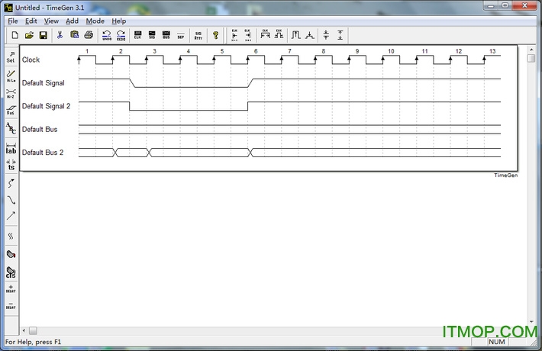
Task: Click vertical scrollbar up arrow
Action: [531, 50]
